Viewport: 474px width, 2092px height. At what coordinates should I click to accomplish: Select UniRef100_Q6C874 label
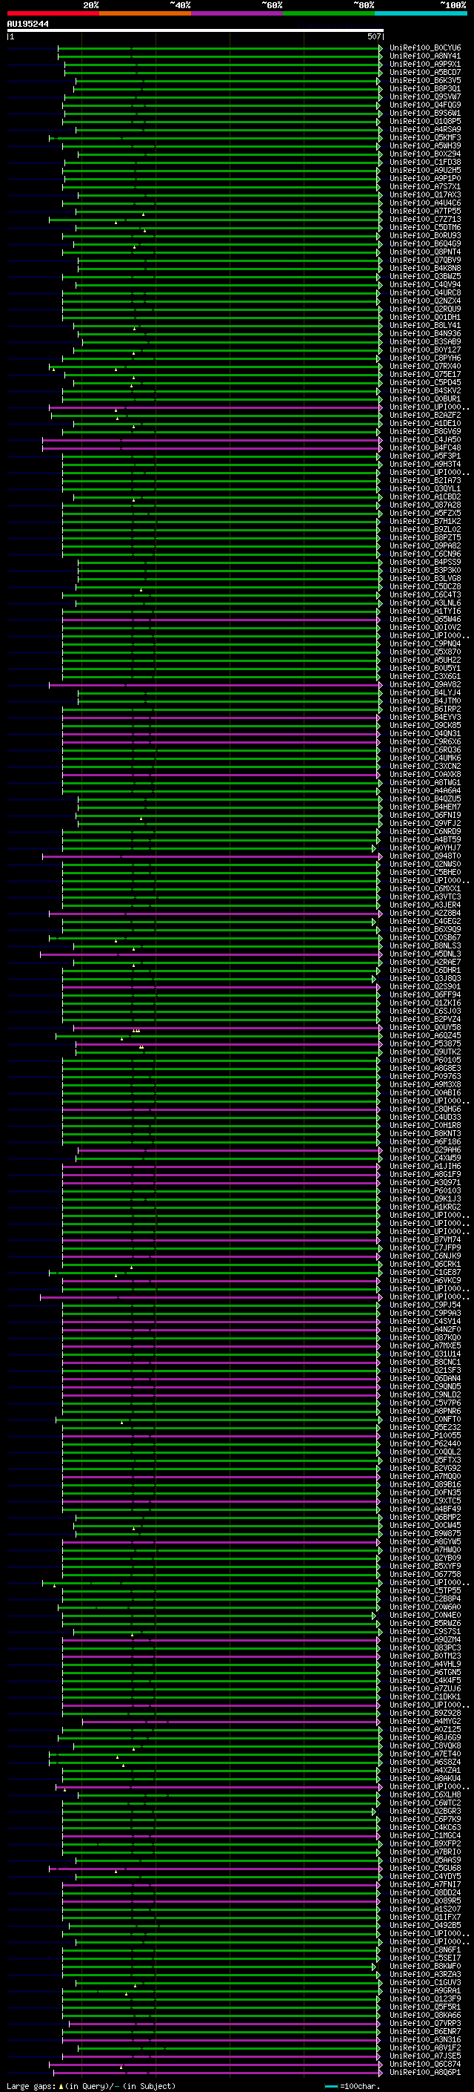(424, 2064)
